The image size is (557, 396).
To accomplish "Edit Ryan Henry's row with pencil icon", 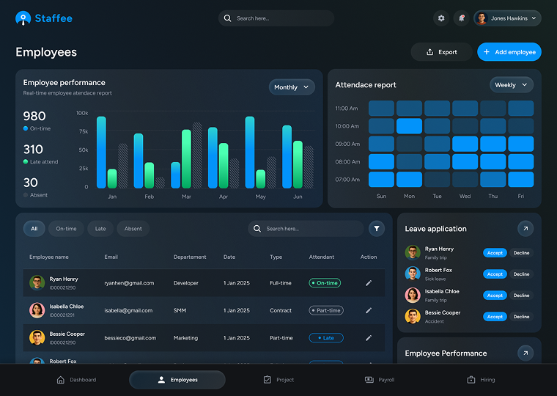I will [369, 283].
